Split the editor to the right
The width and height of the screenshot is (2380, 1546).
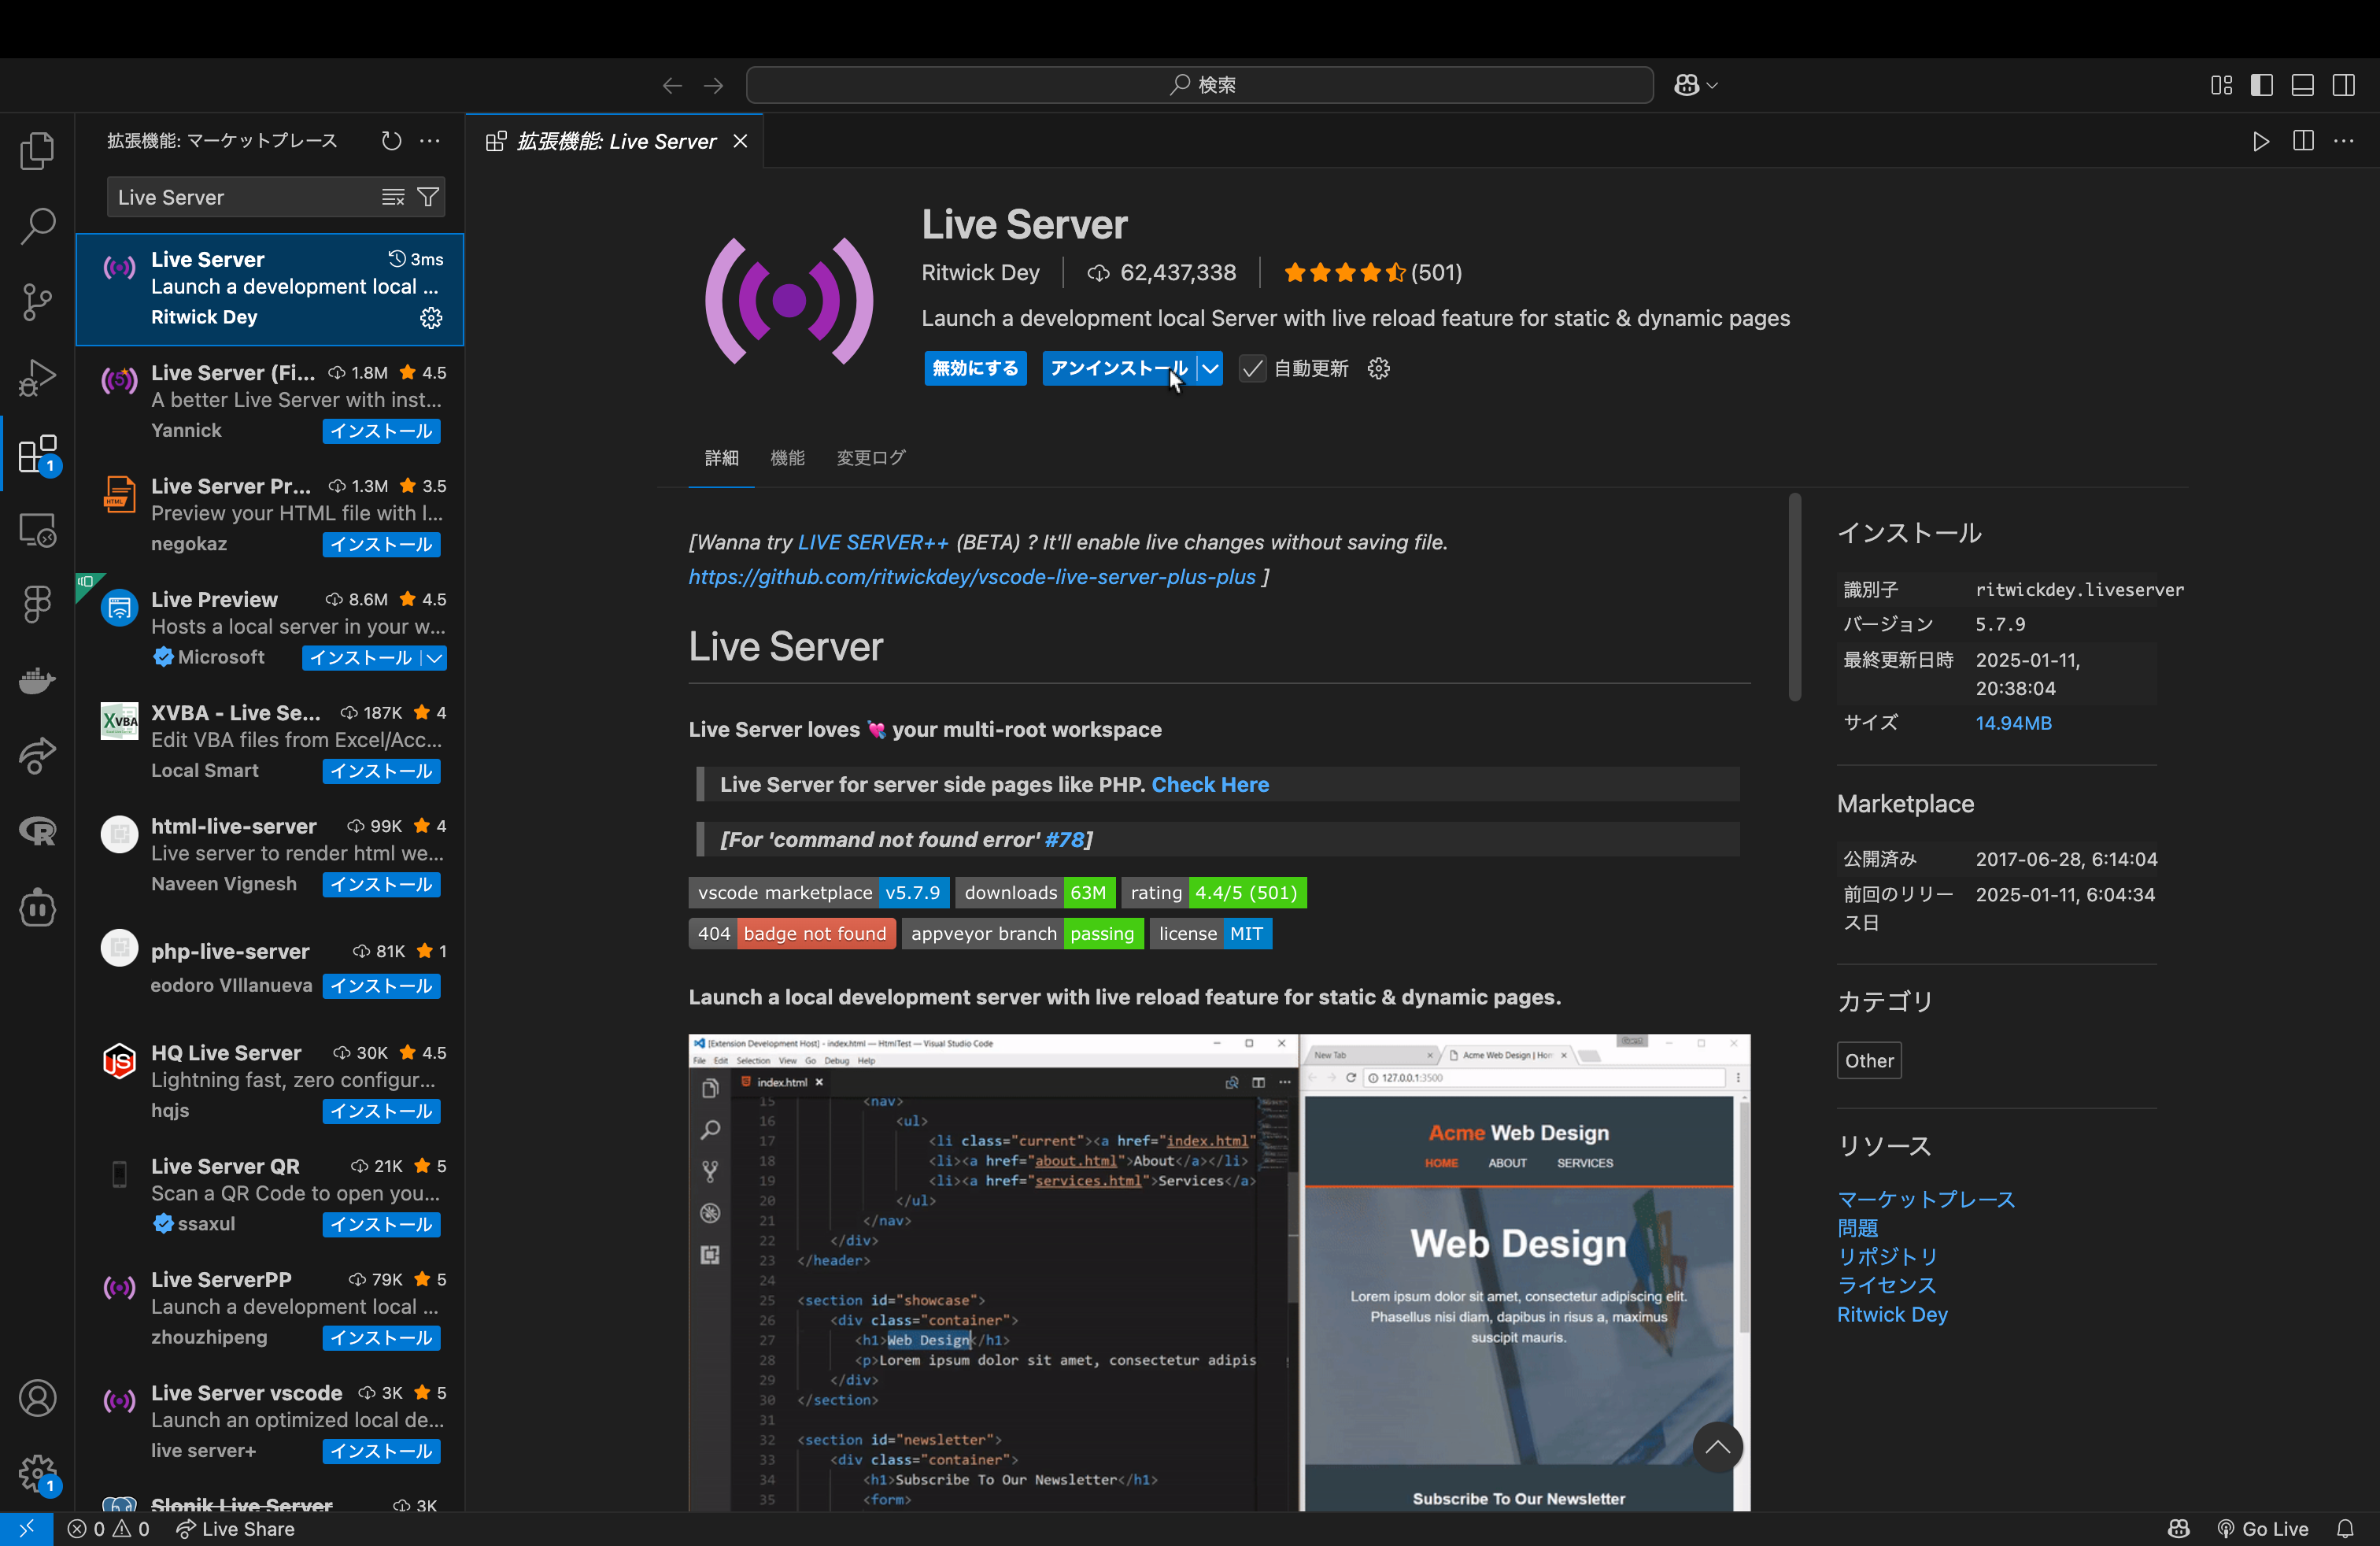[2303, 141]
